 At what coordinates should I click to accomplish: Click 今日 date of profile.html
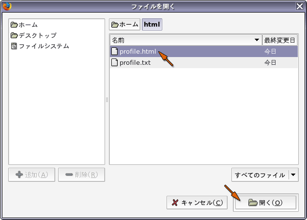(270, 51)
